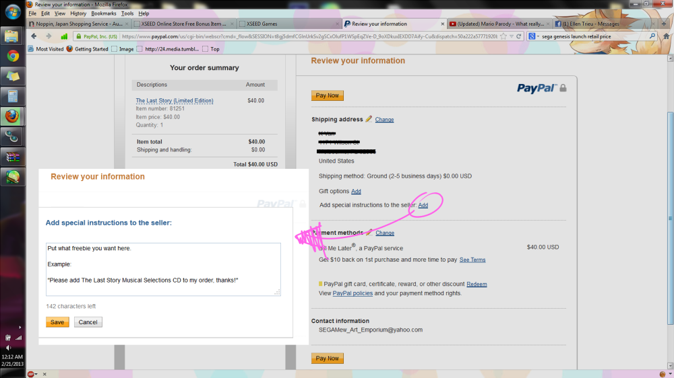Click the search box with sega genesis query
The height and width of the screenshot is (378, 674).
[593, 36]
